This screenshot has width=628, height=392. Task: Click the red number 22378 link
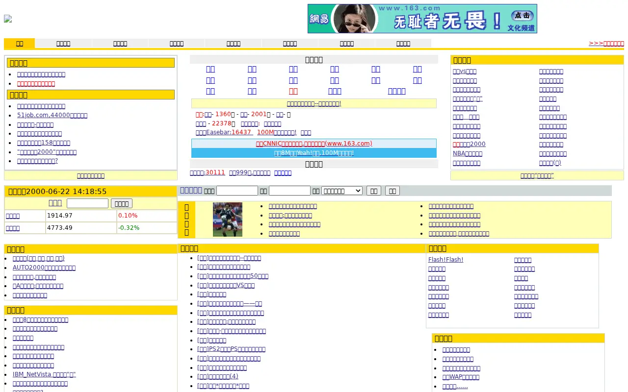pos(221,123)
